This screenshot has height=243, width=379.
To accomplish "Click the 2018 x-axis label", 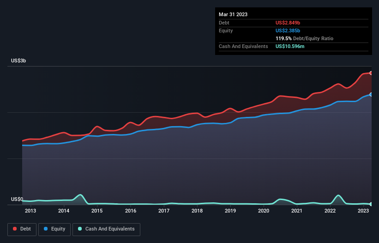I will click(197, 211).
